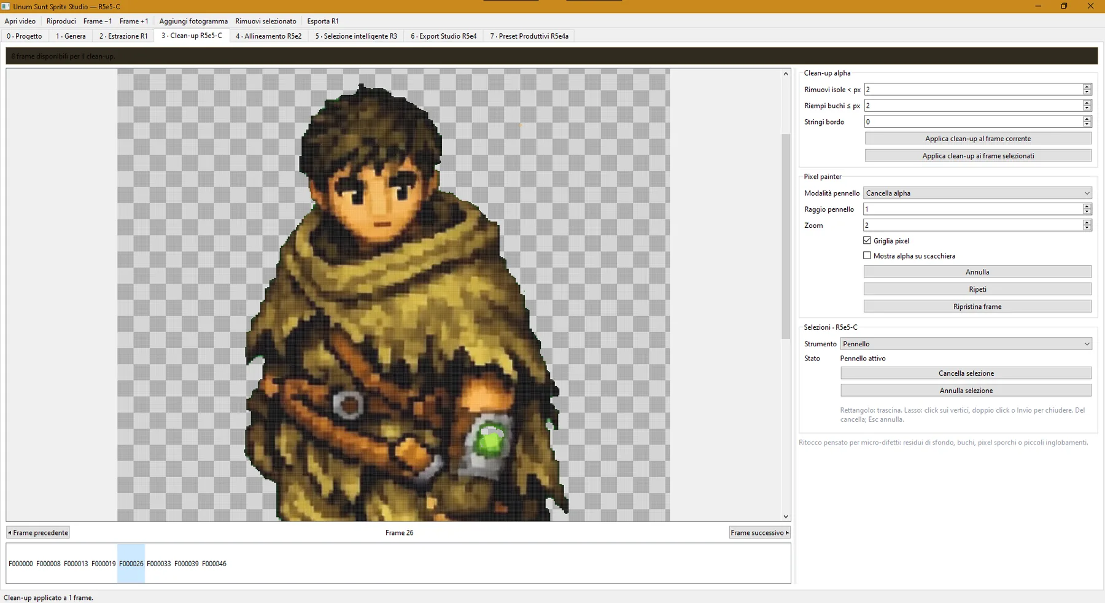Click Applica clean-up ai frame selezionati
Screen dimensions: 1105x603
(978, 156)
